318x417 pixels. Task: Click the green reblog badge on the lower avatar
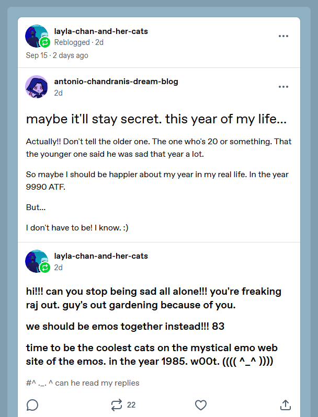pyautogui.click(x=45, y=267)
